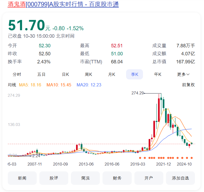This screenshot has height=192, width=204.
Task: Click the 昨收 value 52.50
Action: [45, 53]
